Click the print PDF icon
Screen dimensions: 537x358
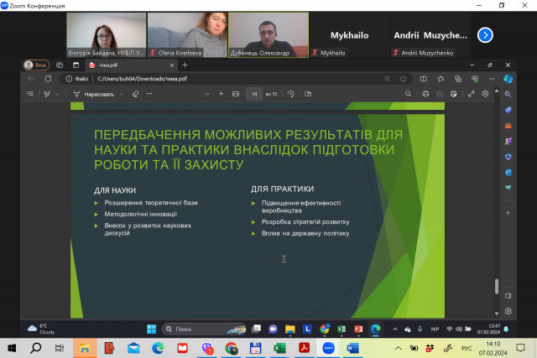pyautogui.click(x=426, y=94)
